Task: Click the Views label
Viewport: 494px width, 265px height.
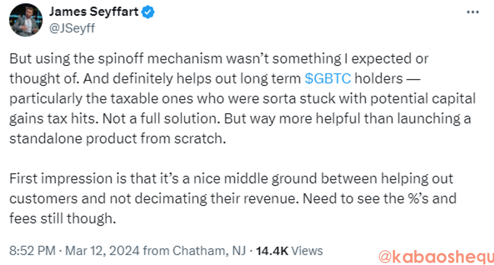Action: click(308, 250)
